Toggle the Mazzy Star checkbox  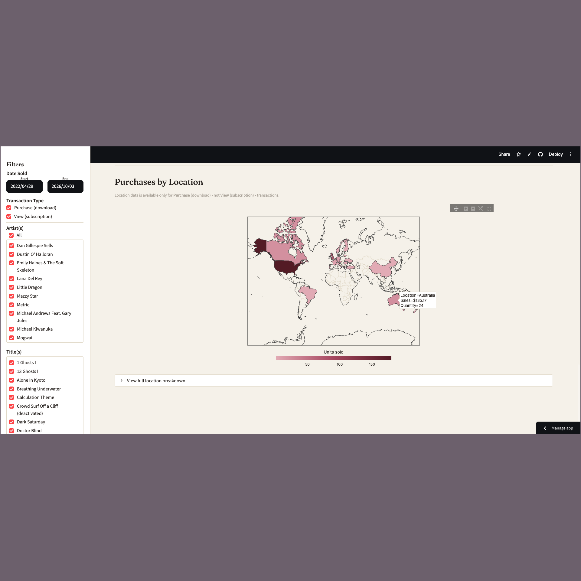11,296
